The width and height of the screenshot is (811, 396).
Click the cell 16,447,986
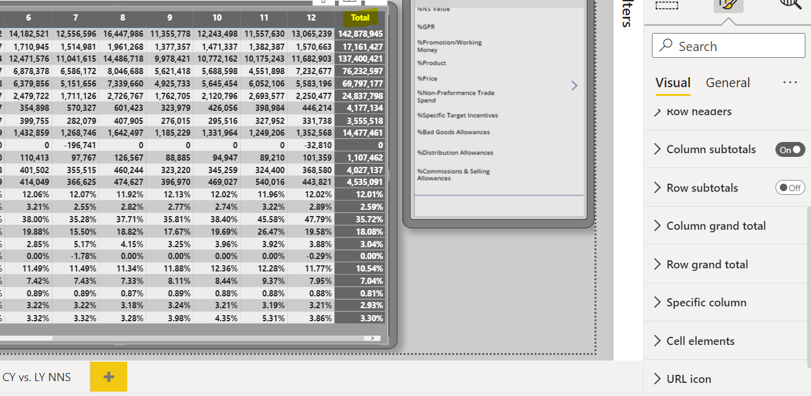tap(122, 34)
